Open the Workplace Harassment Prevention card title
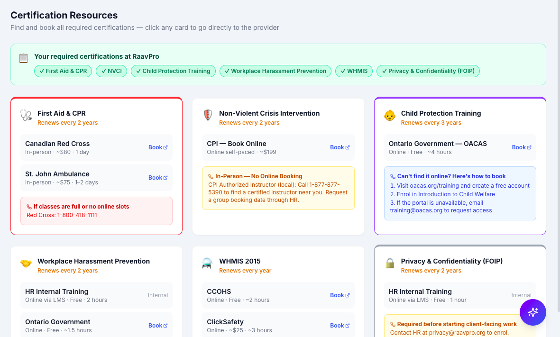The height and width of the screenshot is (337, 560). pyautogui.click(x=93, y=261)
